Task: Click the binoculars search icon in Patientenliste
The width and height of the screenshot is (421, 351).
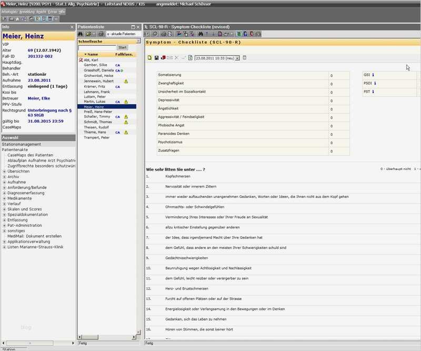Action: point(81,34)
